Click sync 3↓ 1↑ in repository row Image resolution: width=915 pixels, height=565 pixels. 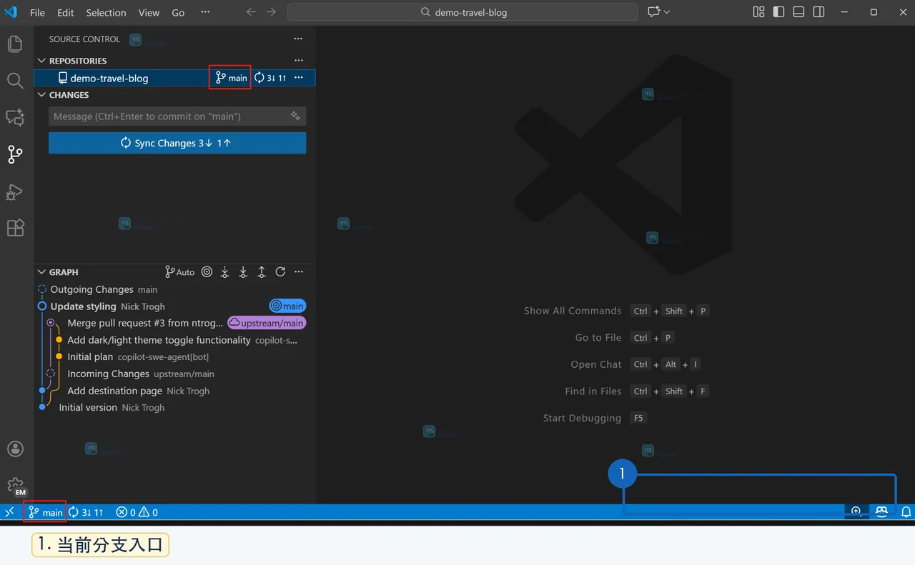[270, 78]
